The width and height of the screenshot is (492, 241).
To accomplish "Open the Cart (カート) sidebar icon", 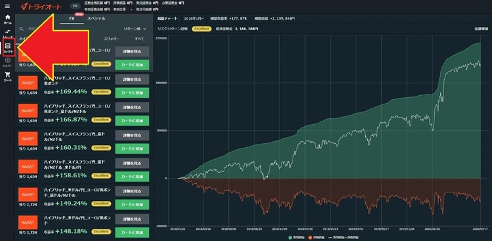I will tap(8, 77).
